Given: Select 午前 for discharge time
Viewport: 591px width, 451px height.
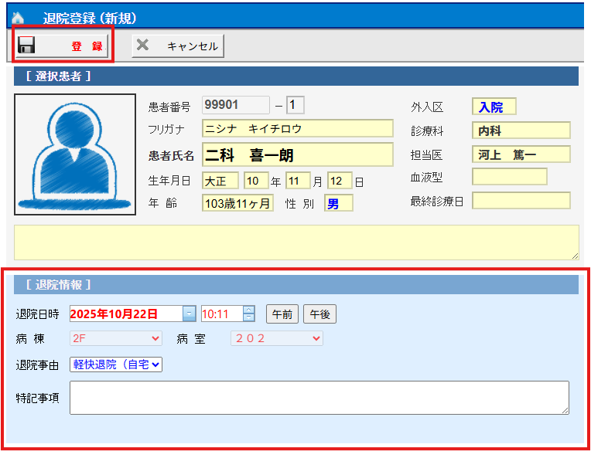Looking at the screenshot, I should pos(282,314).
